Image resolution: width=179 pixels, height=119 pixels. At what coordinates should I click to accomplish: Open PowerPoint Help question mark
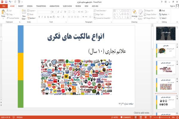click(x=162, y=2)
